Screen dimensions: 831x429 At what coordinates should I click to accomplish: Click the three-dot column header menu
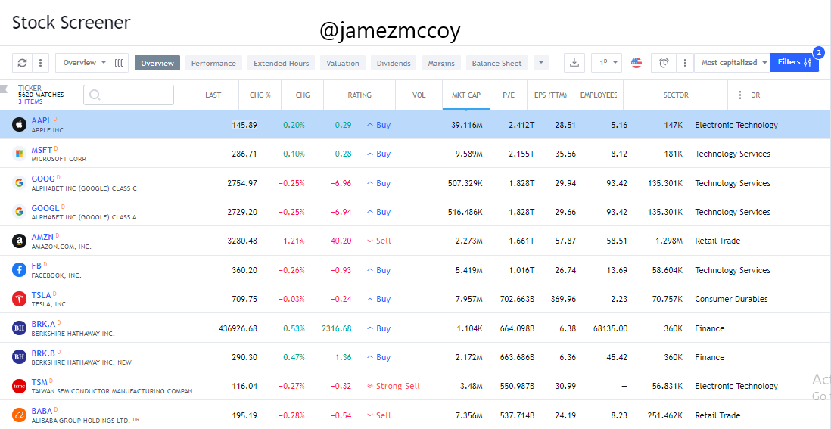[x=740, y=95]
